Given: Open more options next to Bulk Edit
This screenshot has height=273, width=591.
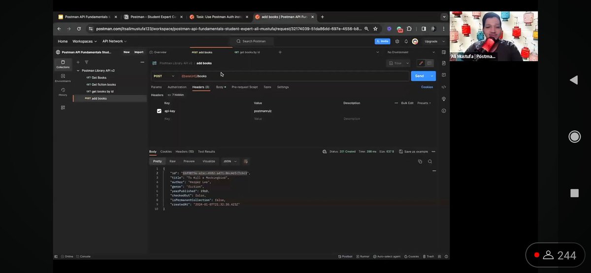Looking at the screenshot, I should 396,103.
